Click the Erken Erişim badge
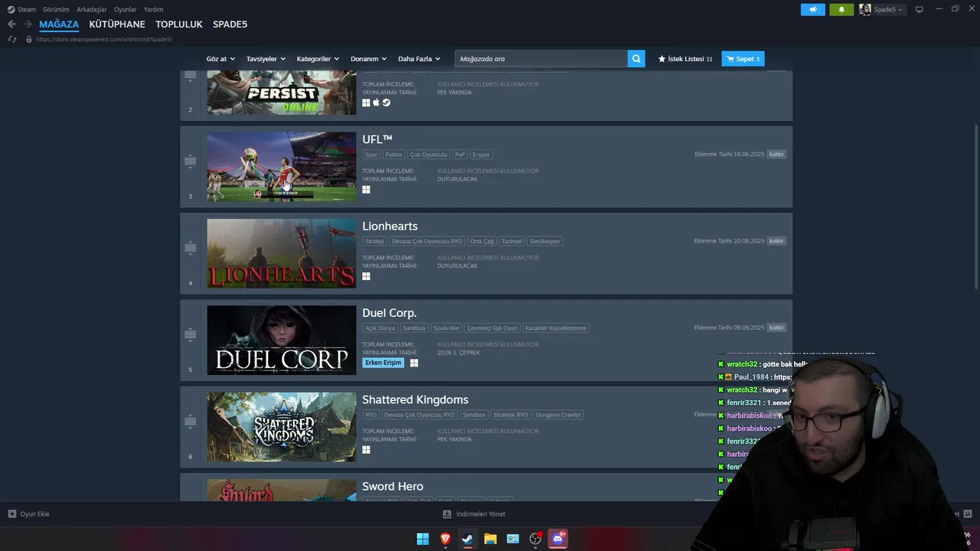Viewport: 980px width, 551px height. tap(383, 363)
